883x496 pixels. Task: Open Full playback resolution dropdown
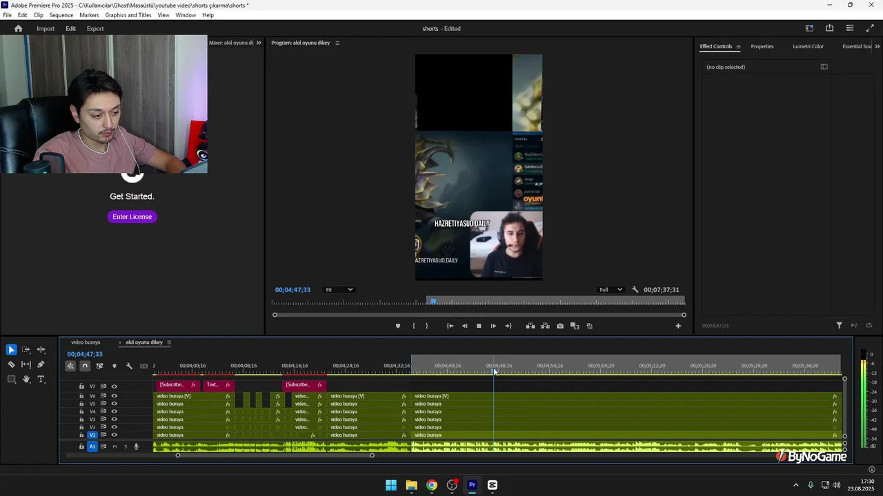coord(611,290)
